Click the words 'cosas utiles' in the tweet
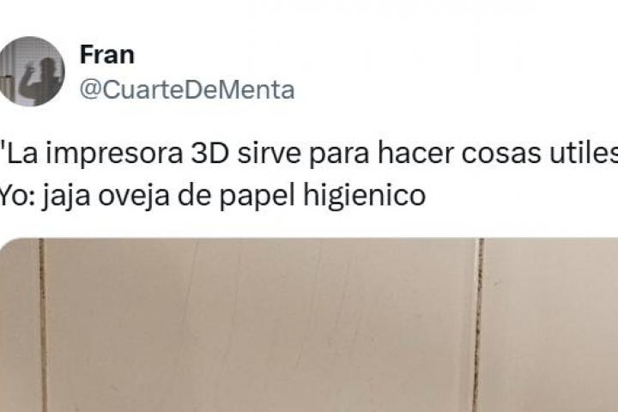Screen dimensions: 618x412 pyautogui.click(x=540, y=153)
